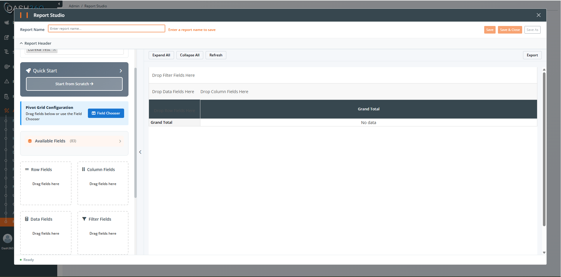
Task: Click the Filter Fields drop zone
Action: click(x=103, y=233)
